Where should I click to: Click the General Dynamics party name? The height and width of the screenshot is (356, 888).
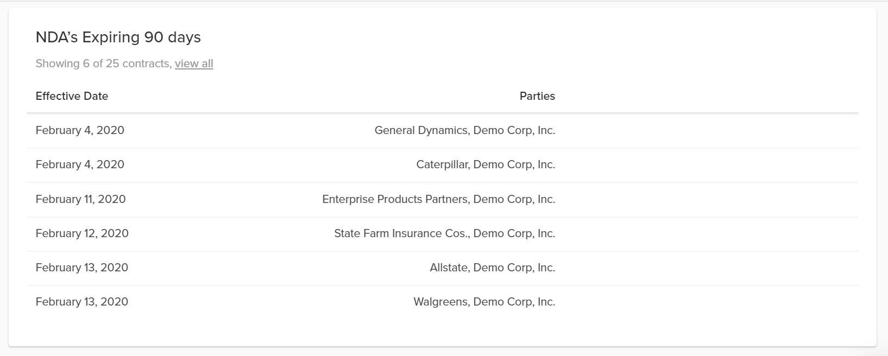pyautogui.click(x=421, y=130)
